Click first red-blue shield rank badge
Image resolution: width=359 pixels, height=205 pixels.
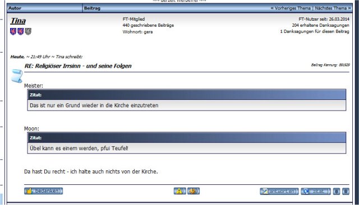(x=13, y=31)
